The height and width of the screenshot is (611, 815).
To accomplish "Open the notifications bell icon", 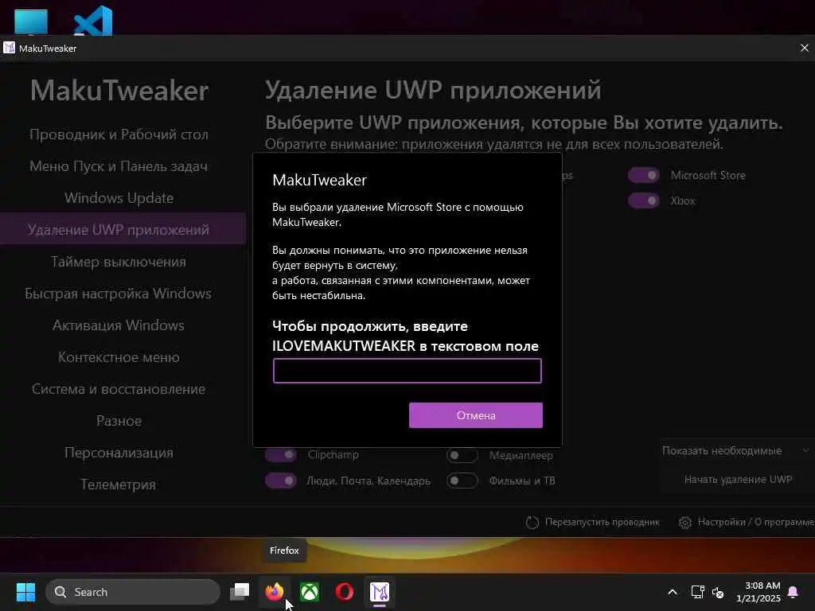I will [x=793, y=592].
